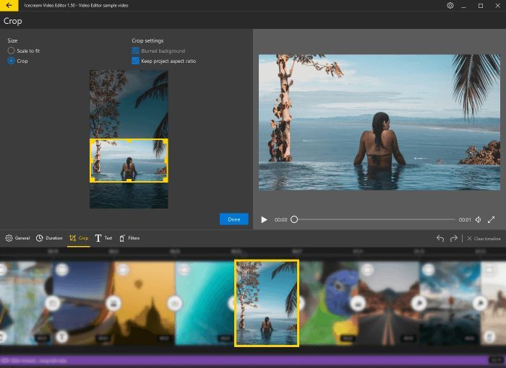Play the video preview
This screenshot has width=506, height=368.
[x=264, y=219]
